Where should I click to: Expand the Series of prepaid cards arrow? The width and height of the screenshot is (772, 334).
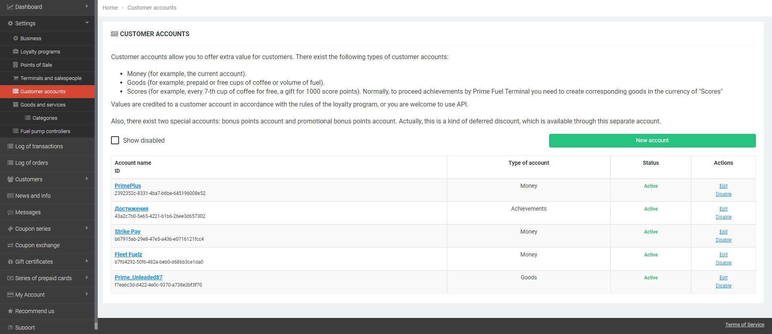click(87, 278)
